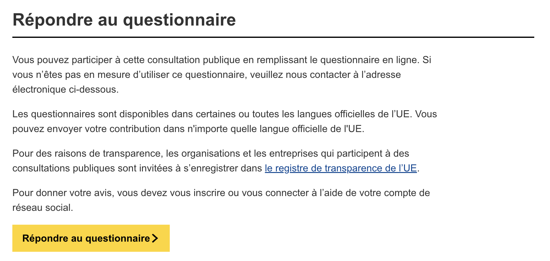Viewport: 550px width, 261px height.
Task: Select the "Répondre au questionnaire" page heading
Action: [x=124, y=20]
